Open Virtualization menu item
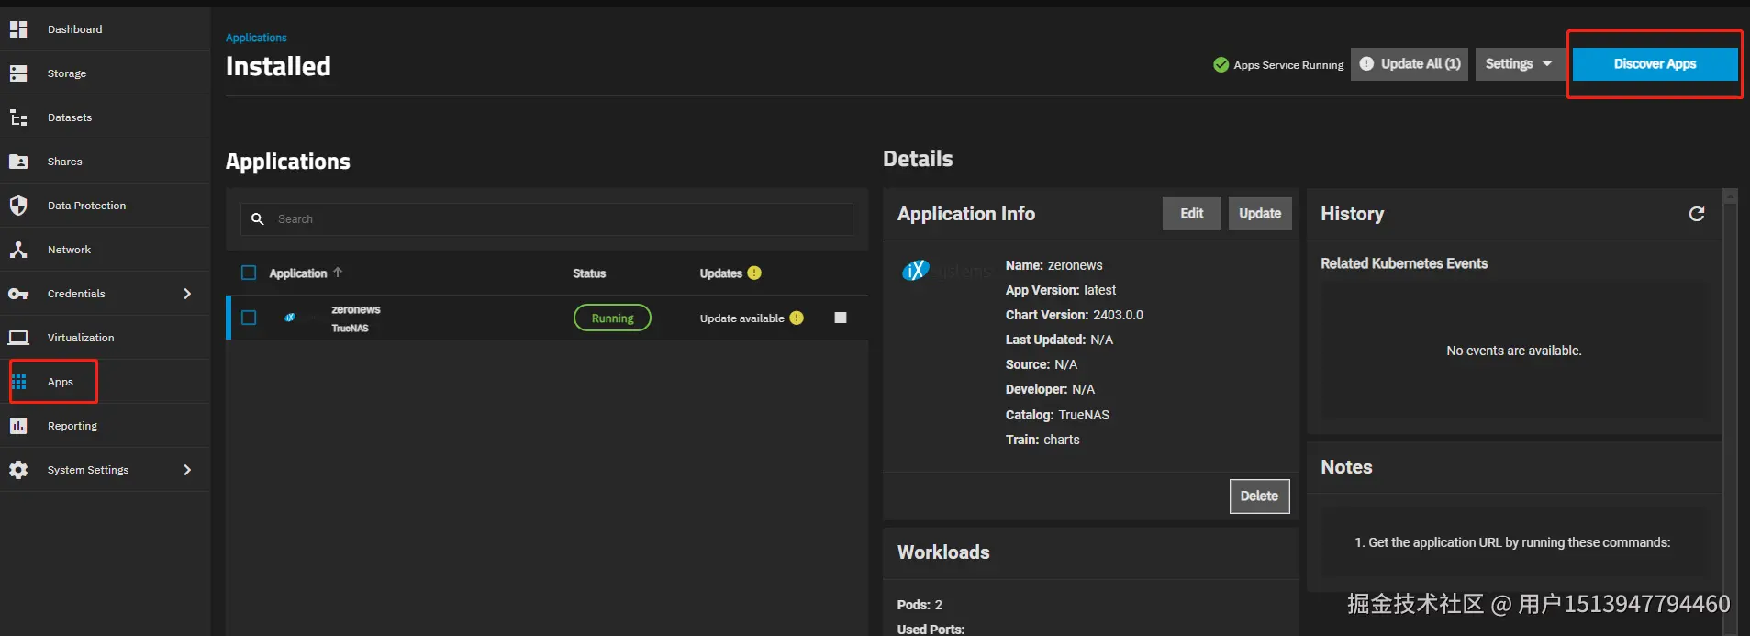This screenshot has height=636, width=1750. click(x=106, y=338)
